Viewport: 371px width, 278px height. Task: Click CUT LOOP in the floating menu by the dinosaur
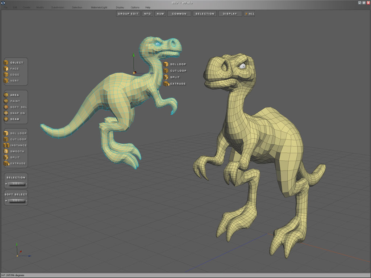pyautogui.click(x=175, y=71)
